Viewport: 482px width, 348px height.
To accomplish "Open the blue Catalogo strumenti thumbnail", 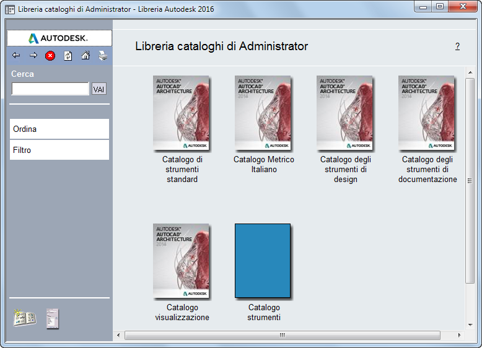I will point(263,261).
